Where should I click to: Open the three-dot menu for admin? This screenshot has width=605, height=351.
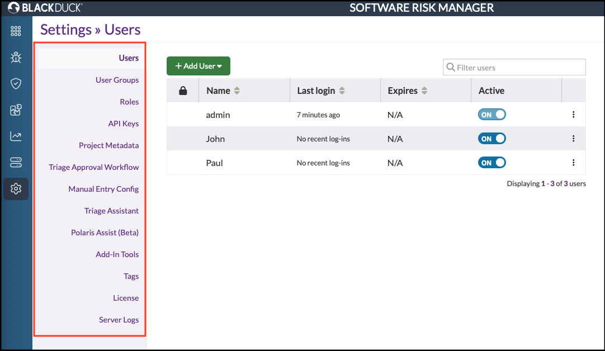pyautogui.click(x=573, y=115)
